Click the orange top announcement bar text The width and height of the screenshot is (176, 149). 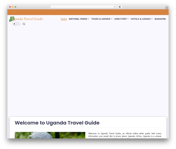13,12
